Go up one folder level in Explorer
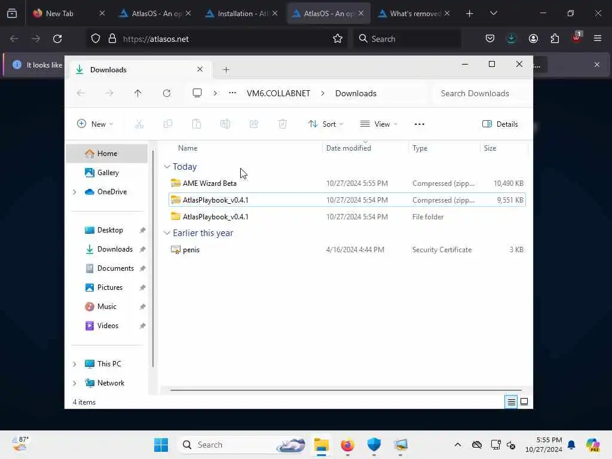This screenshot has height=459, width=612. [x=138, y=93]
